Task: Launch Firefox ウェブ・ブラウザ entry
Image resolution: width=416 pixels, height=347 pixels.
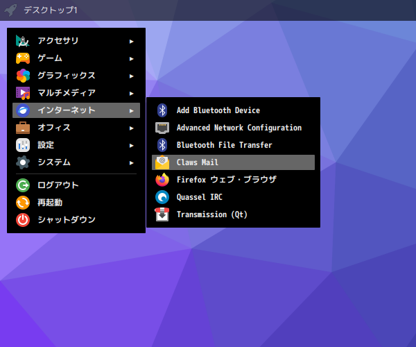Action: point(233,180)
